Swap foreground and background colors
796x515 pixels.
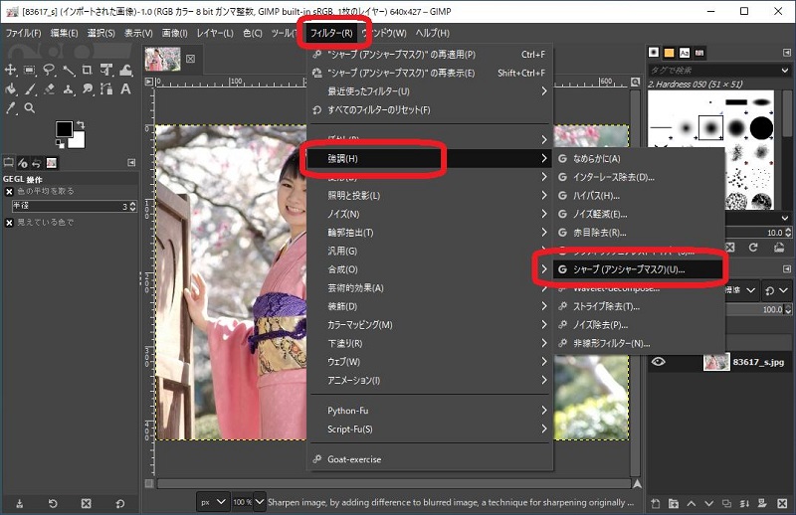[81, 124]
